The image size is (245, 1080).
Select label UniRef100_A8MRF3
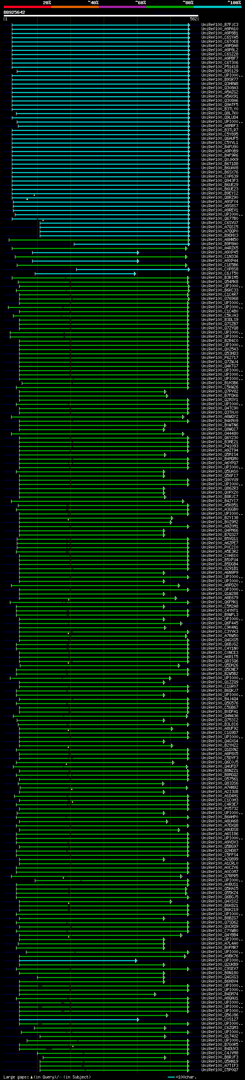tap(220, 126)
